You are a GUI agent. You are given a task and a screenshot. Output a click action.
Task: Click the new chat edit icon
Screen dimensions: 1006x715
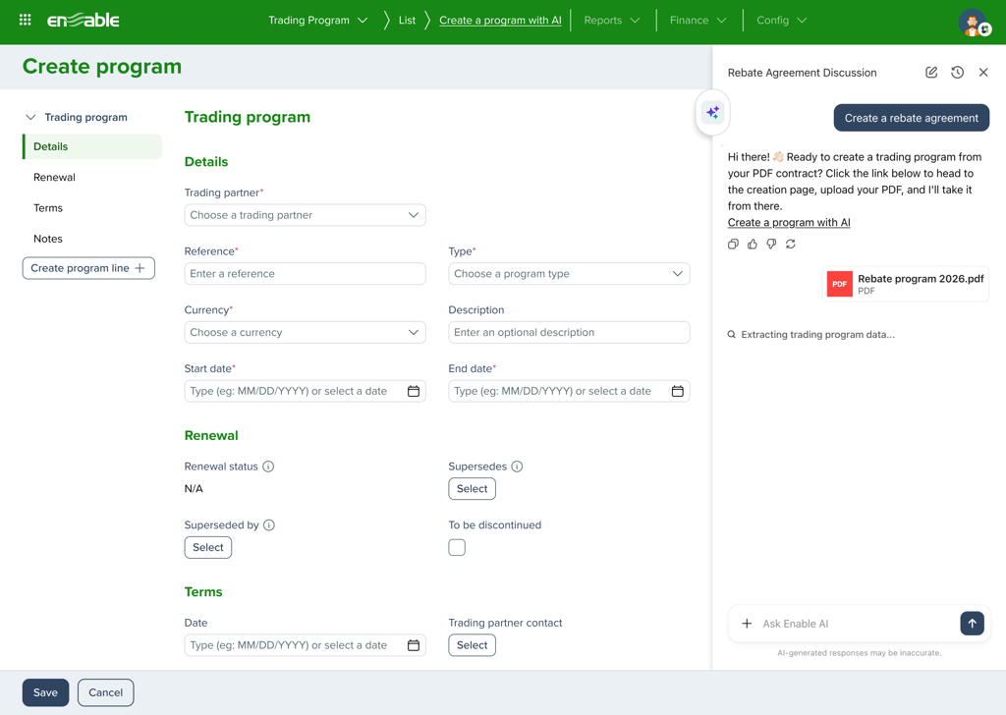coord(931,73)
